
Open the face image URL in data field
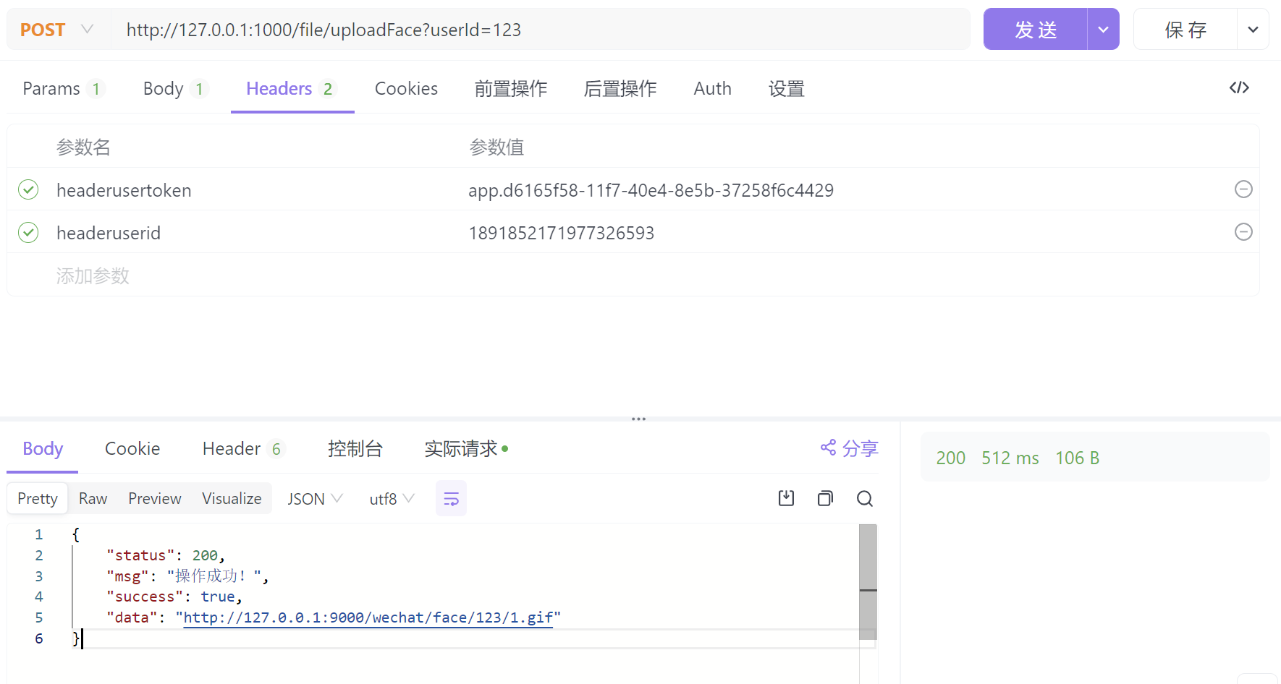[x=369, y=617]
